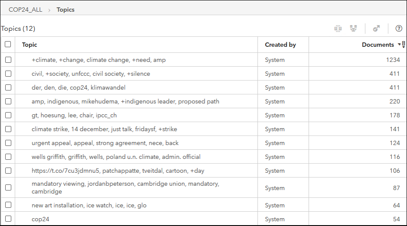Sort by the Documents column header

pyautogui.click(x=377, y=45)
